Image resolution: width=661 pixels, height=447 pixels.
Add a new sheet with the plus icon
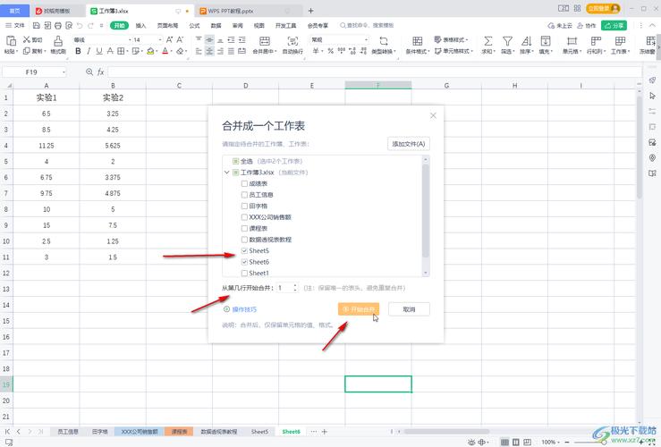(324, 432)
